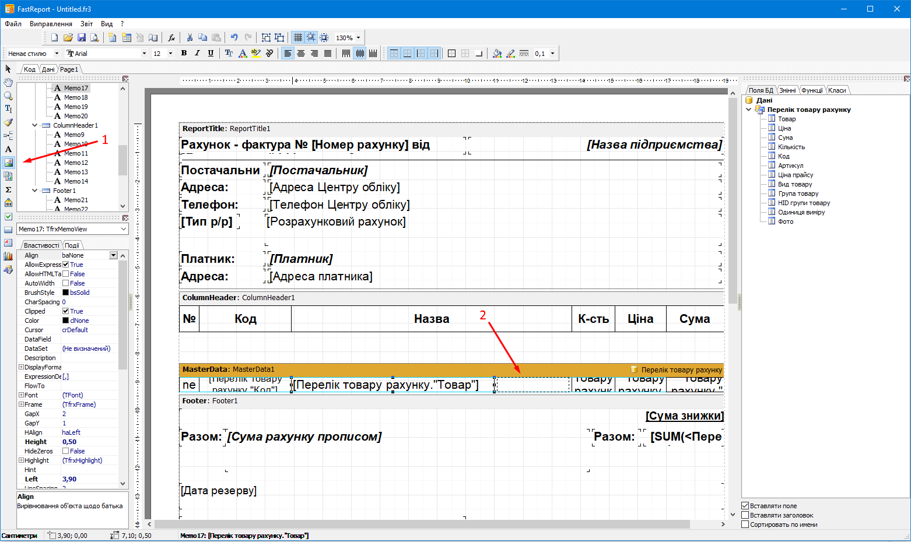Toggle Bold text formatting

click(x=184, y=54)
